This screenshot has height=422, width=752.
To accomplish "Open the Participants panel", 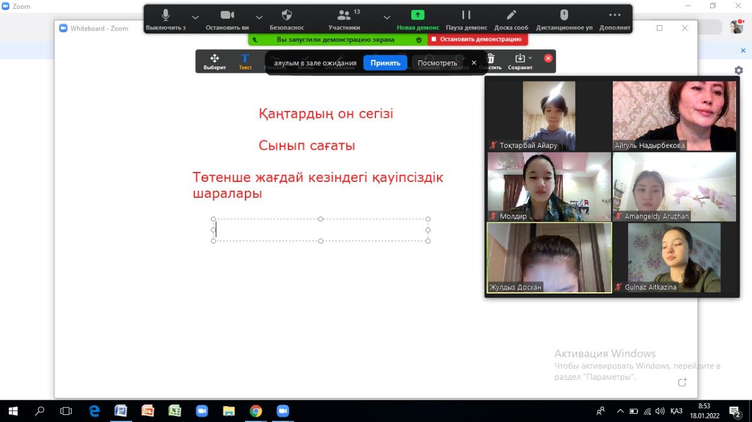I will click(x=344, y=16).
